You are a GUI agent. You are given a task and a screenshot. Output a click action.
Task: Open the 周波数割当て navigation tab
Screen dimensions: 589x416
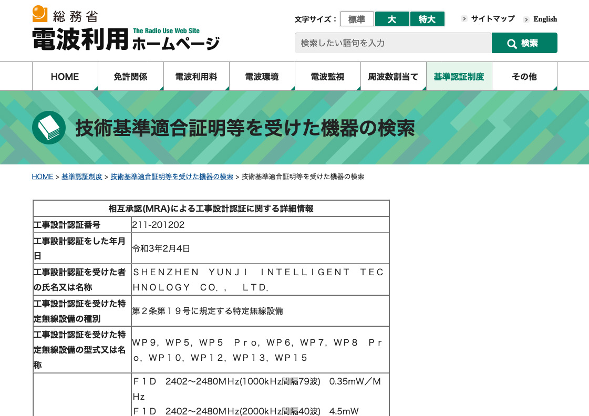click(x=394, y=77)
